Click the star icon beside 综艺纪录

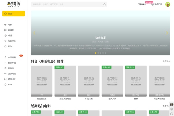pyautogui.click(x=5, y=41)
